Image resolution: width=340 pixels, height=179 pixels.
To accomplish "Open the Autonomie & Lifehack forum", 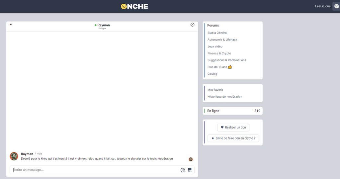I will click(x=222, y=40).
